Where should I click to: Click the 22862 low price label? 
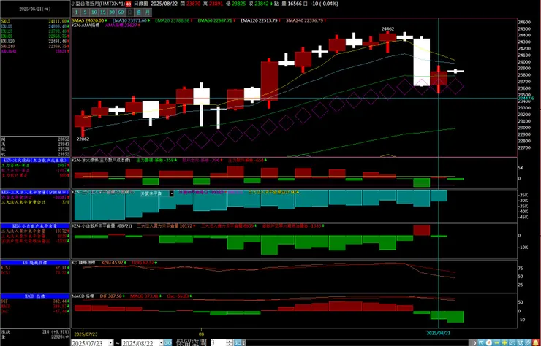coord(83,139)
